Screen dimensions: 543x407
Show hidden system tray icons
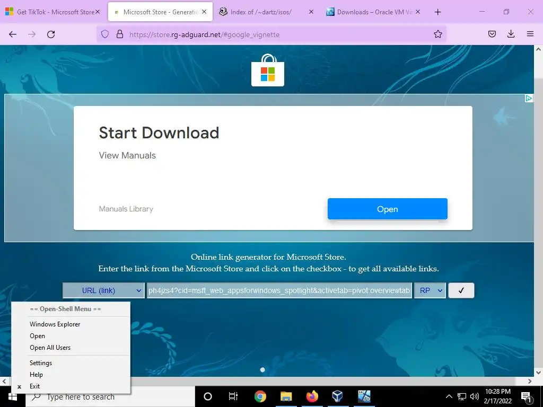click(449, 396)
